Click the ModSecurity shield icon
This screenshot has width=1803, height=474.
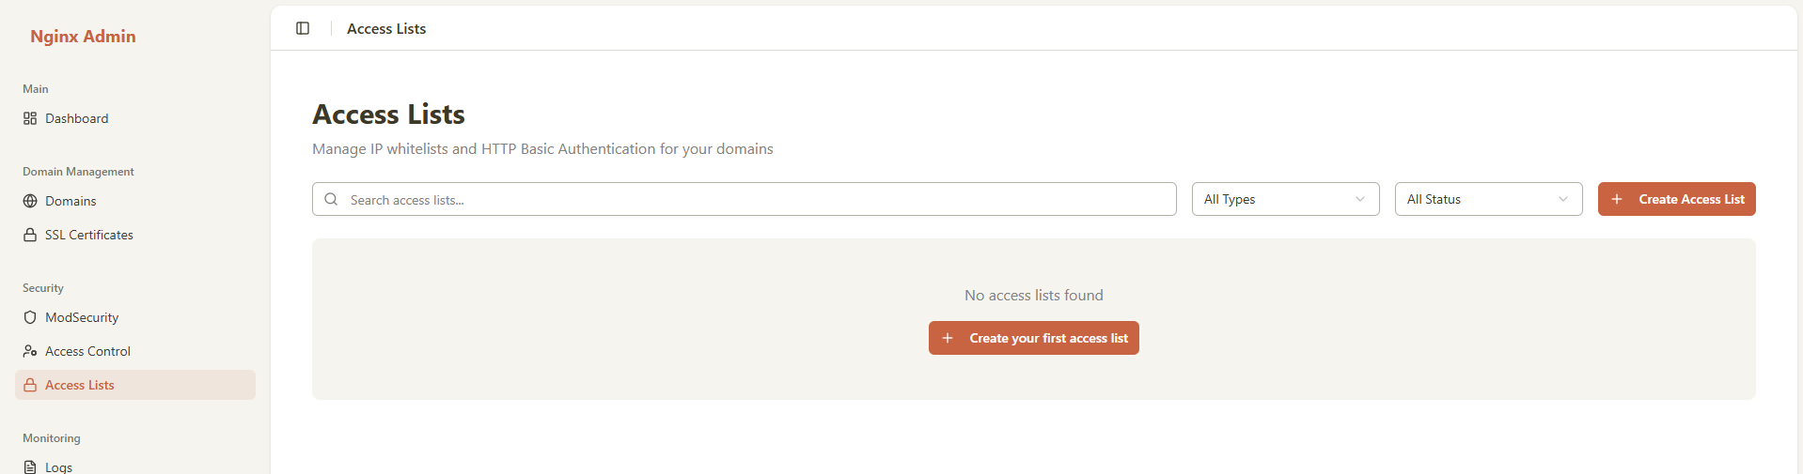click(30, 317)
